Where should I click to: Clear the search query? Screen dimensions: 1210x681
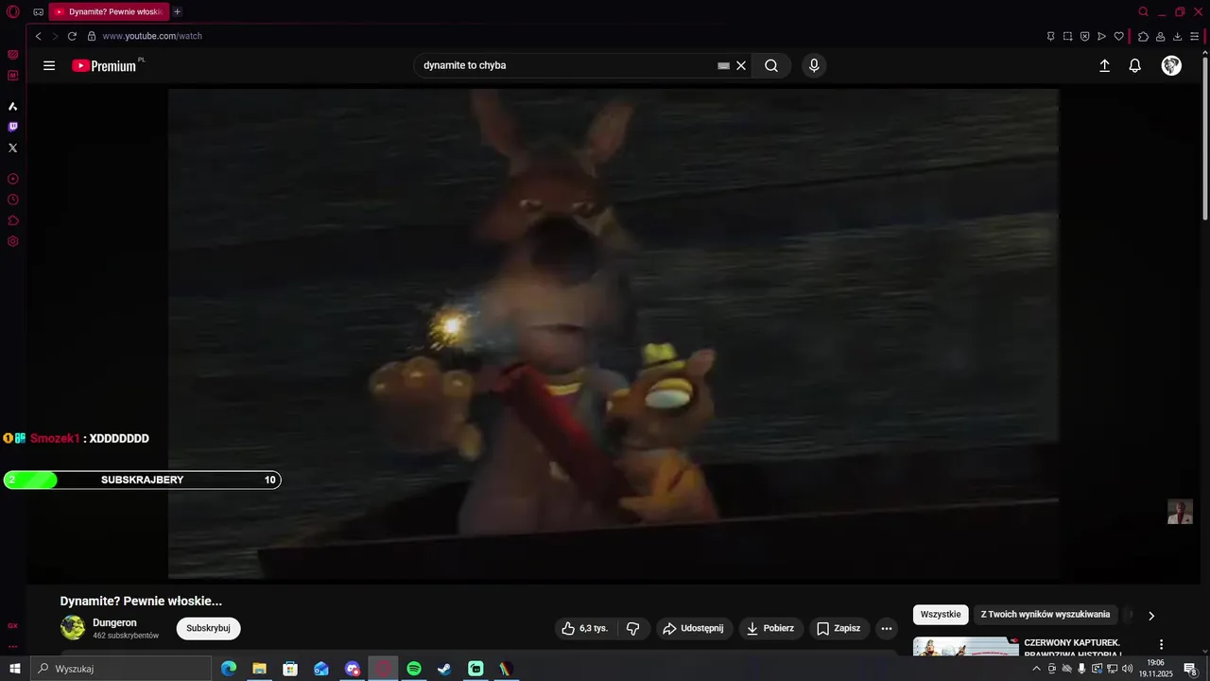pos(741,65)
